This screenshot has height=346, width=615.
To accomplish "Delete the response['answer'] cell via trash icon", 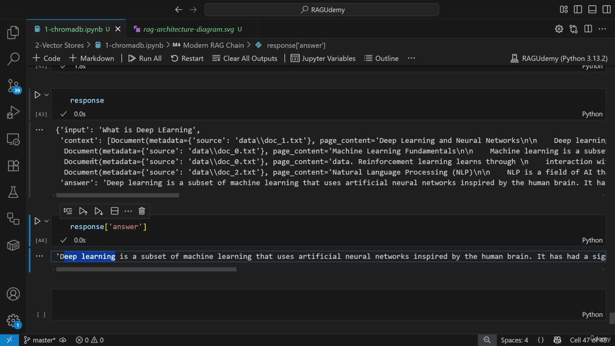I will coord(142,211).
